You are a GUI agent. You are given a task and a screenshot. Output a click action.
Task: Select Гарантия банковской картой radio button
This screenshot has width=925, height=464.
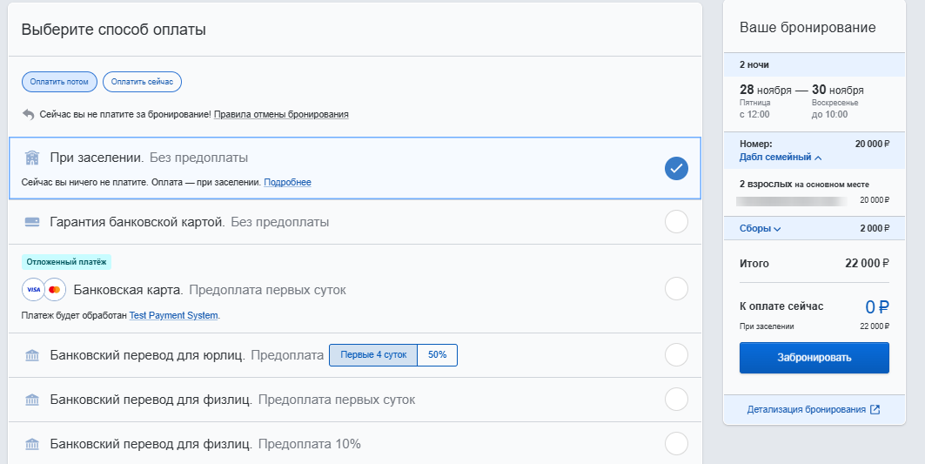pyautogui.click(x=676, y=222)
